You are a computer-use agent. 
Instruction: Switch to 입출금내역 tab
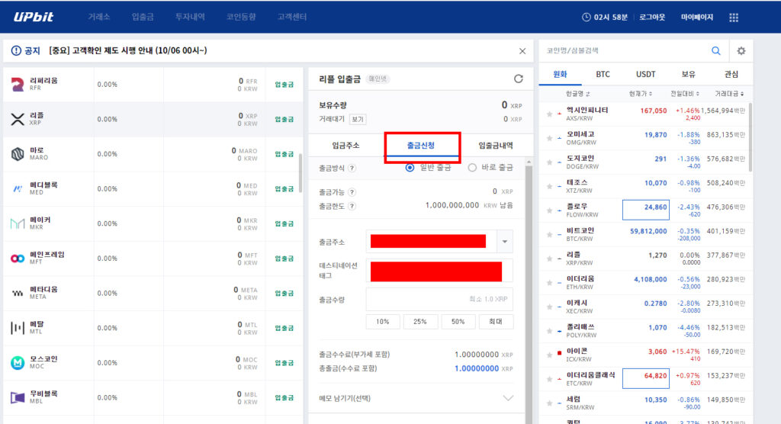click(x=496, y=146)
